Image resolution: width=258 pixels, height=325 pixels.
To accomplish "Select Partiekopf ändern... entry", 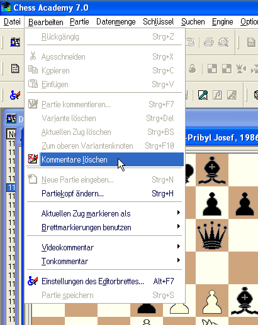I will tap(105, 193).
